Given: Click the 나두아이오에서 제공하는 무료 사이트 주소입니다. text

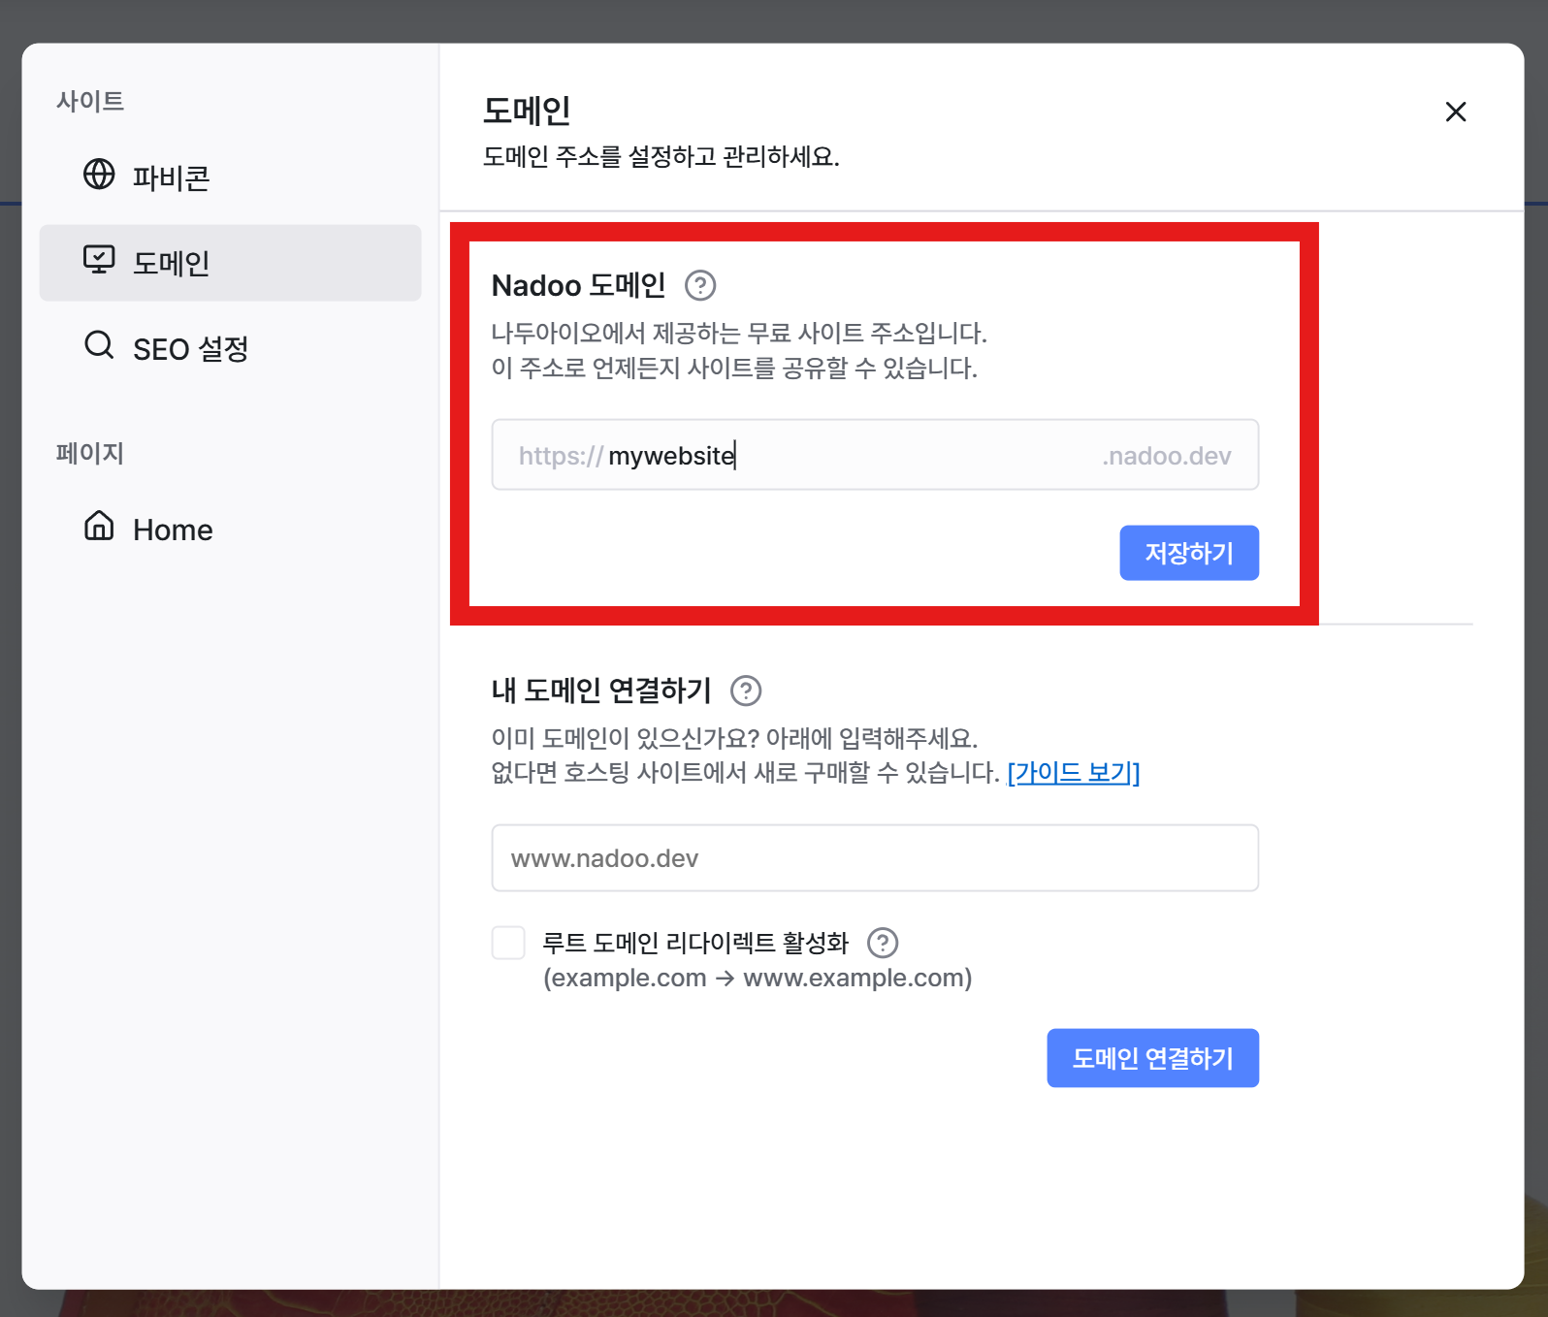Looking at the screenshot, I should tap(739, 334).
